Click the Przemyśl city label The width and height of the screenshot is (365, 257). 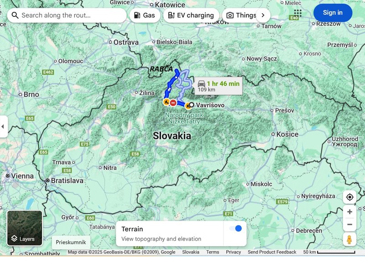(340, 45)
